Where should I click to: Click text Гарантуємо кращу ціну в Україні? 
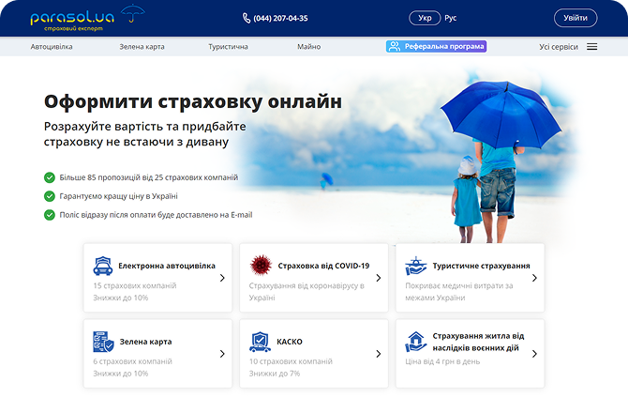118,196
